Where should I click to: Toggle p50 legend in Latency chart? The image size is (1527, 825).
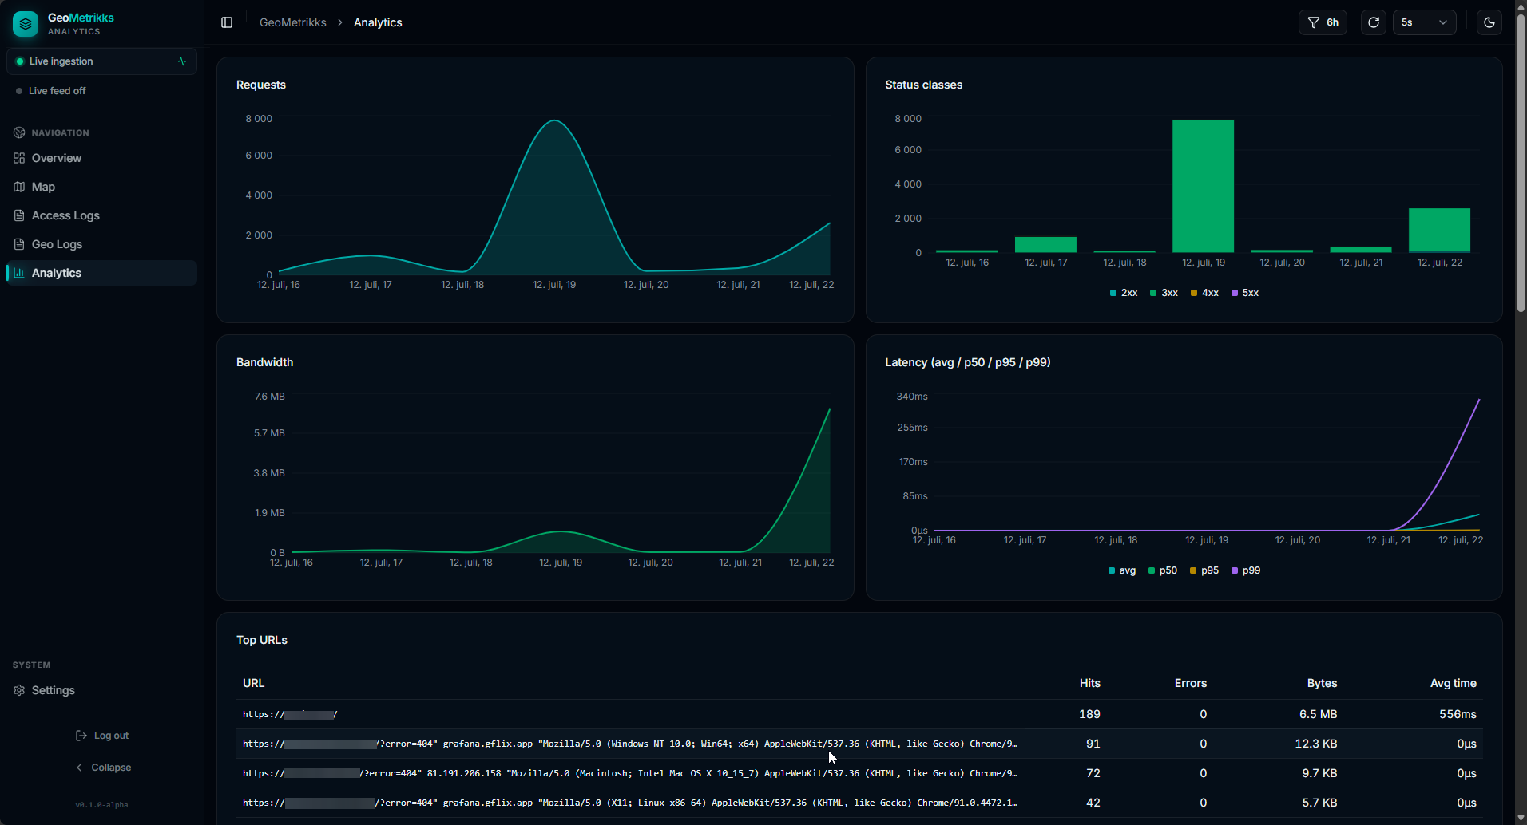(1163, 570)
